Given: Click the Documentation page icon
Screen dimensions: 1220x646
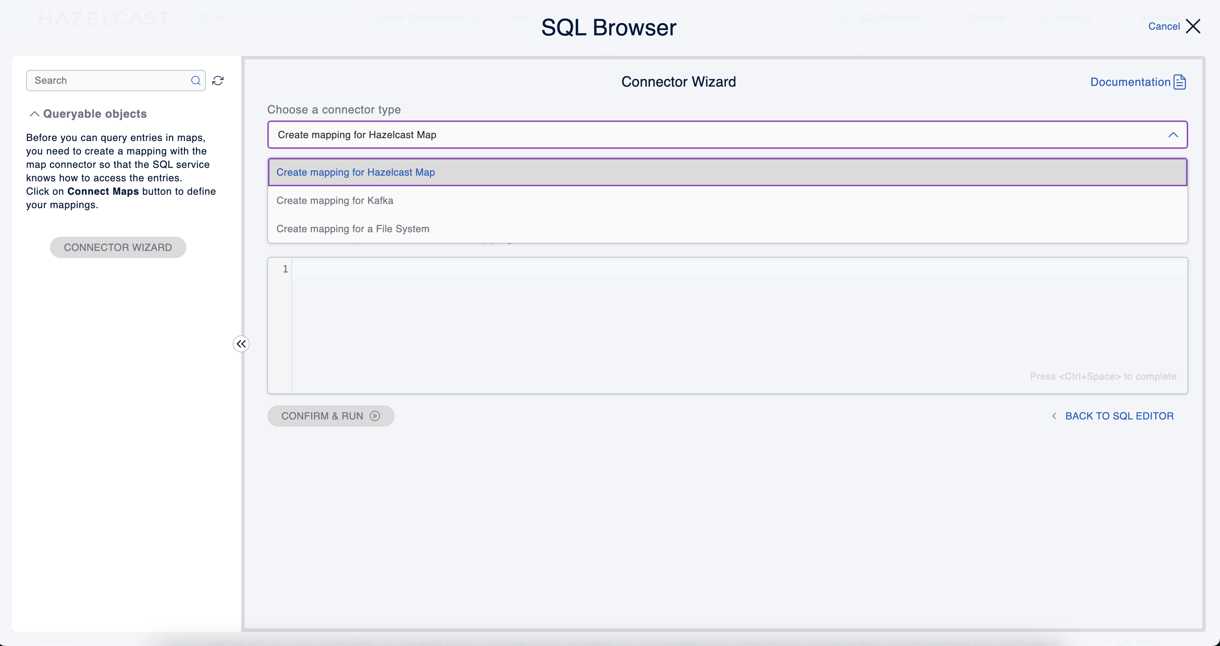Looking at the screenshot, I should [1179, 82].
